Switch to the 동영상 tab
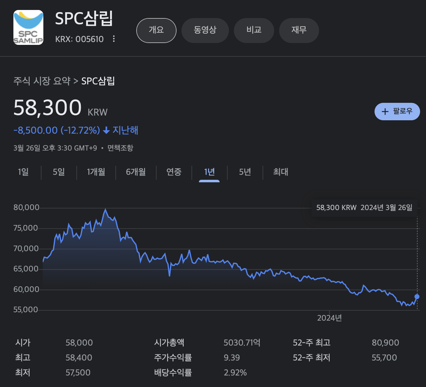Image resolution: width=426 pixels, height=387 pixels. click(205, 30)
